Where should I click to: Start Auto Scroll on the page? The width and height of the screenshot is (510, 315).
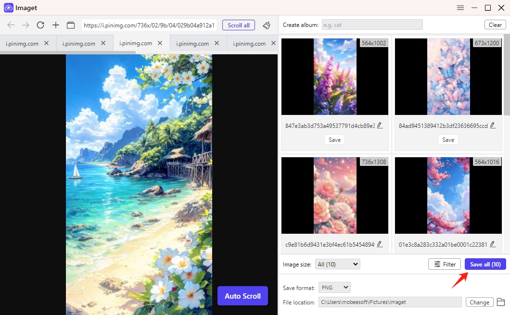pos(242,296)
